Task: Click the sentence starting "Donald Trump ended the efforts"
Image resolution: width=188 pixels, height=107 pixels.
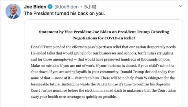Action: (x=104, y=47)
